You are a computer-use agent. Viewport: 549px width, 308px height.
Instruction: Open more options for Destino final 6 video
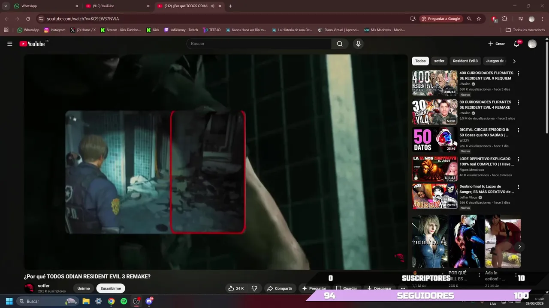518,187
